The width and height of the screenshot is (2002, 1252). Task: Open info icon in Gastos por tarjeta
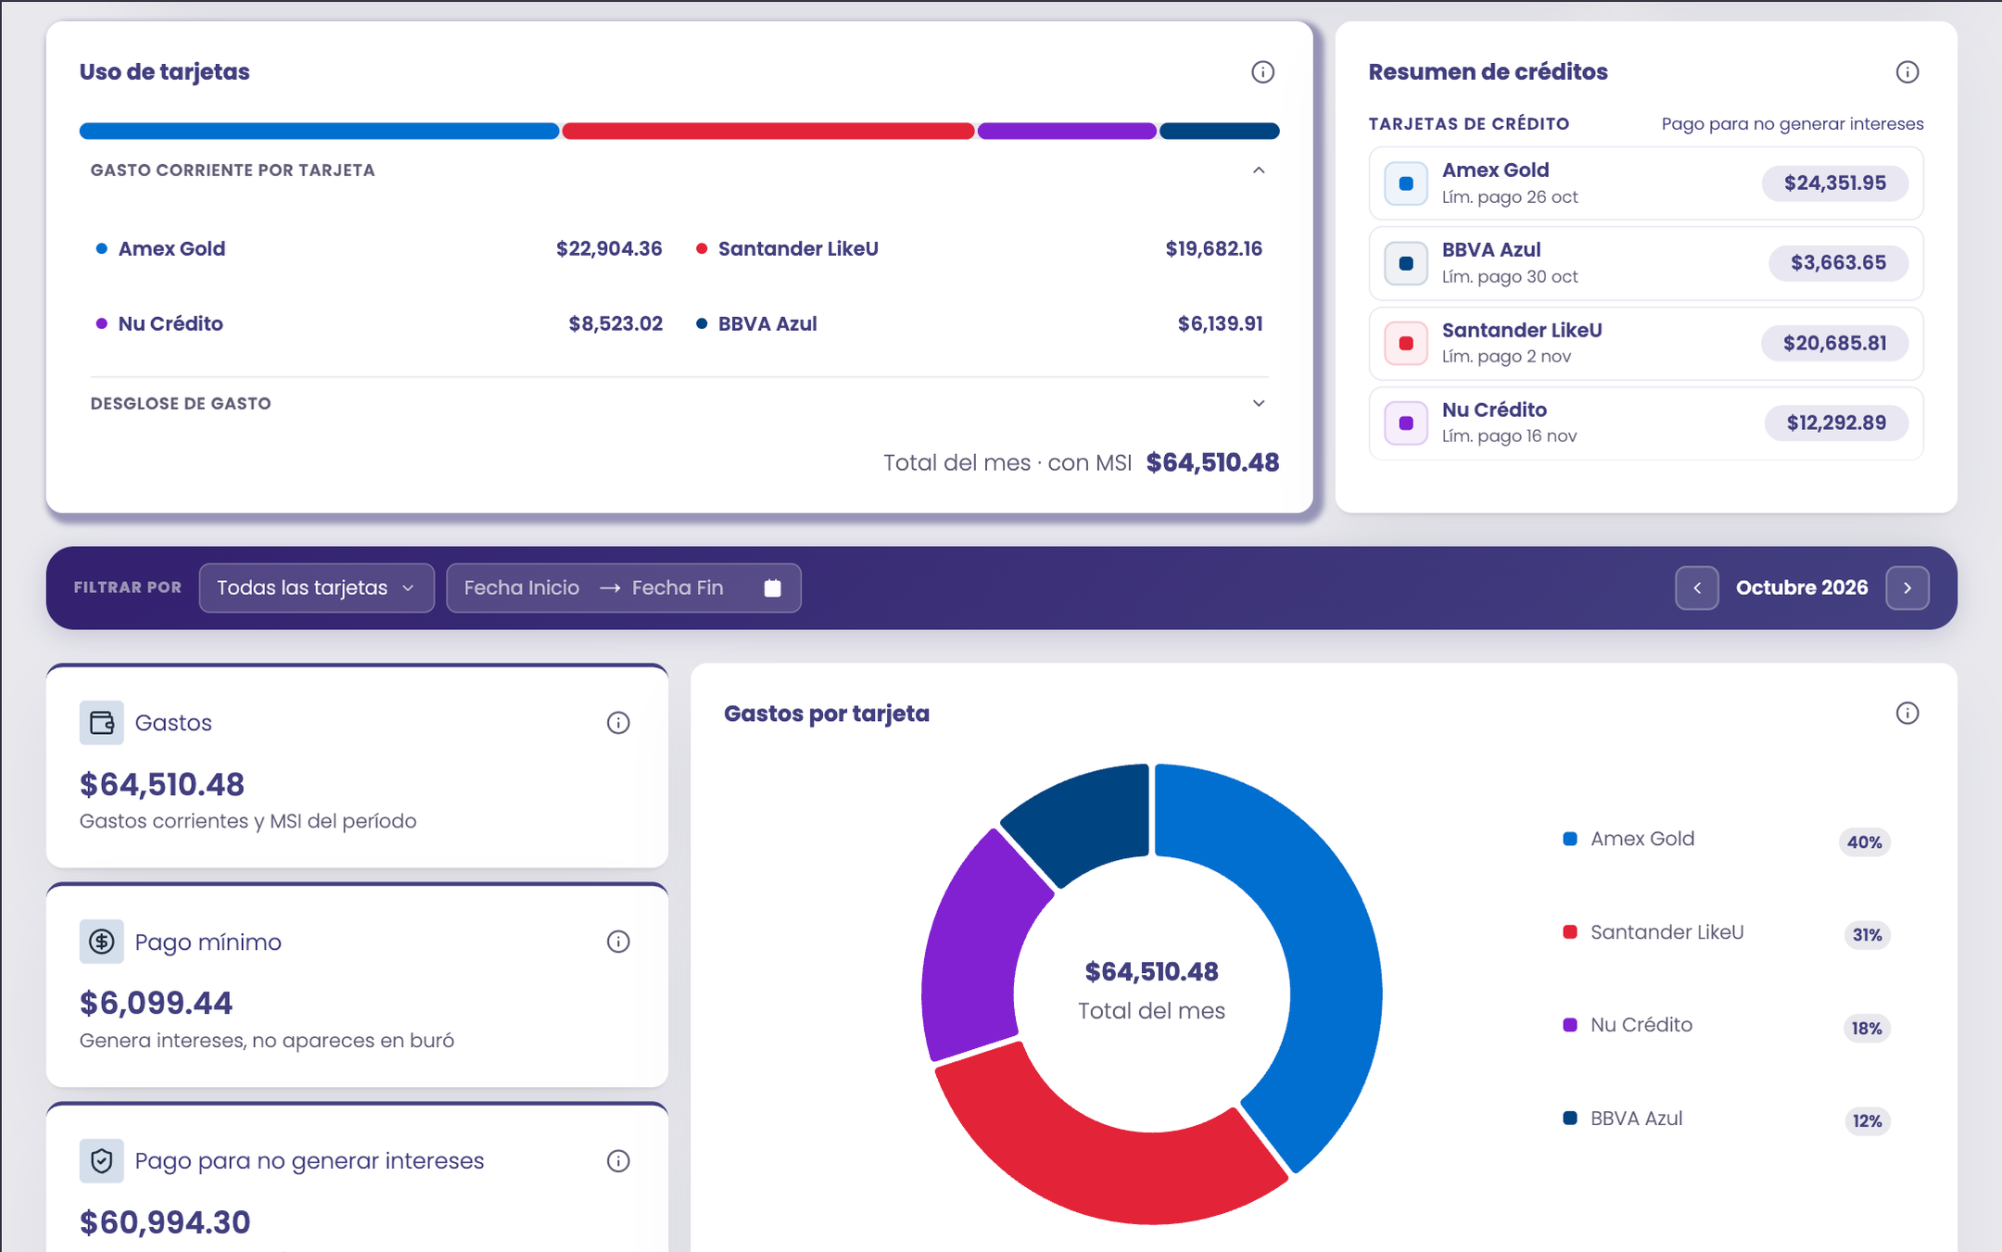1907,714
